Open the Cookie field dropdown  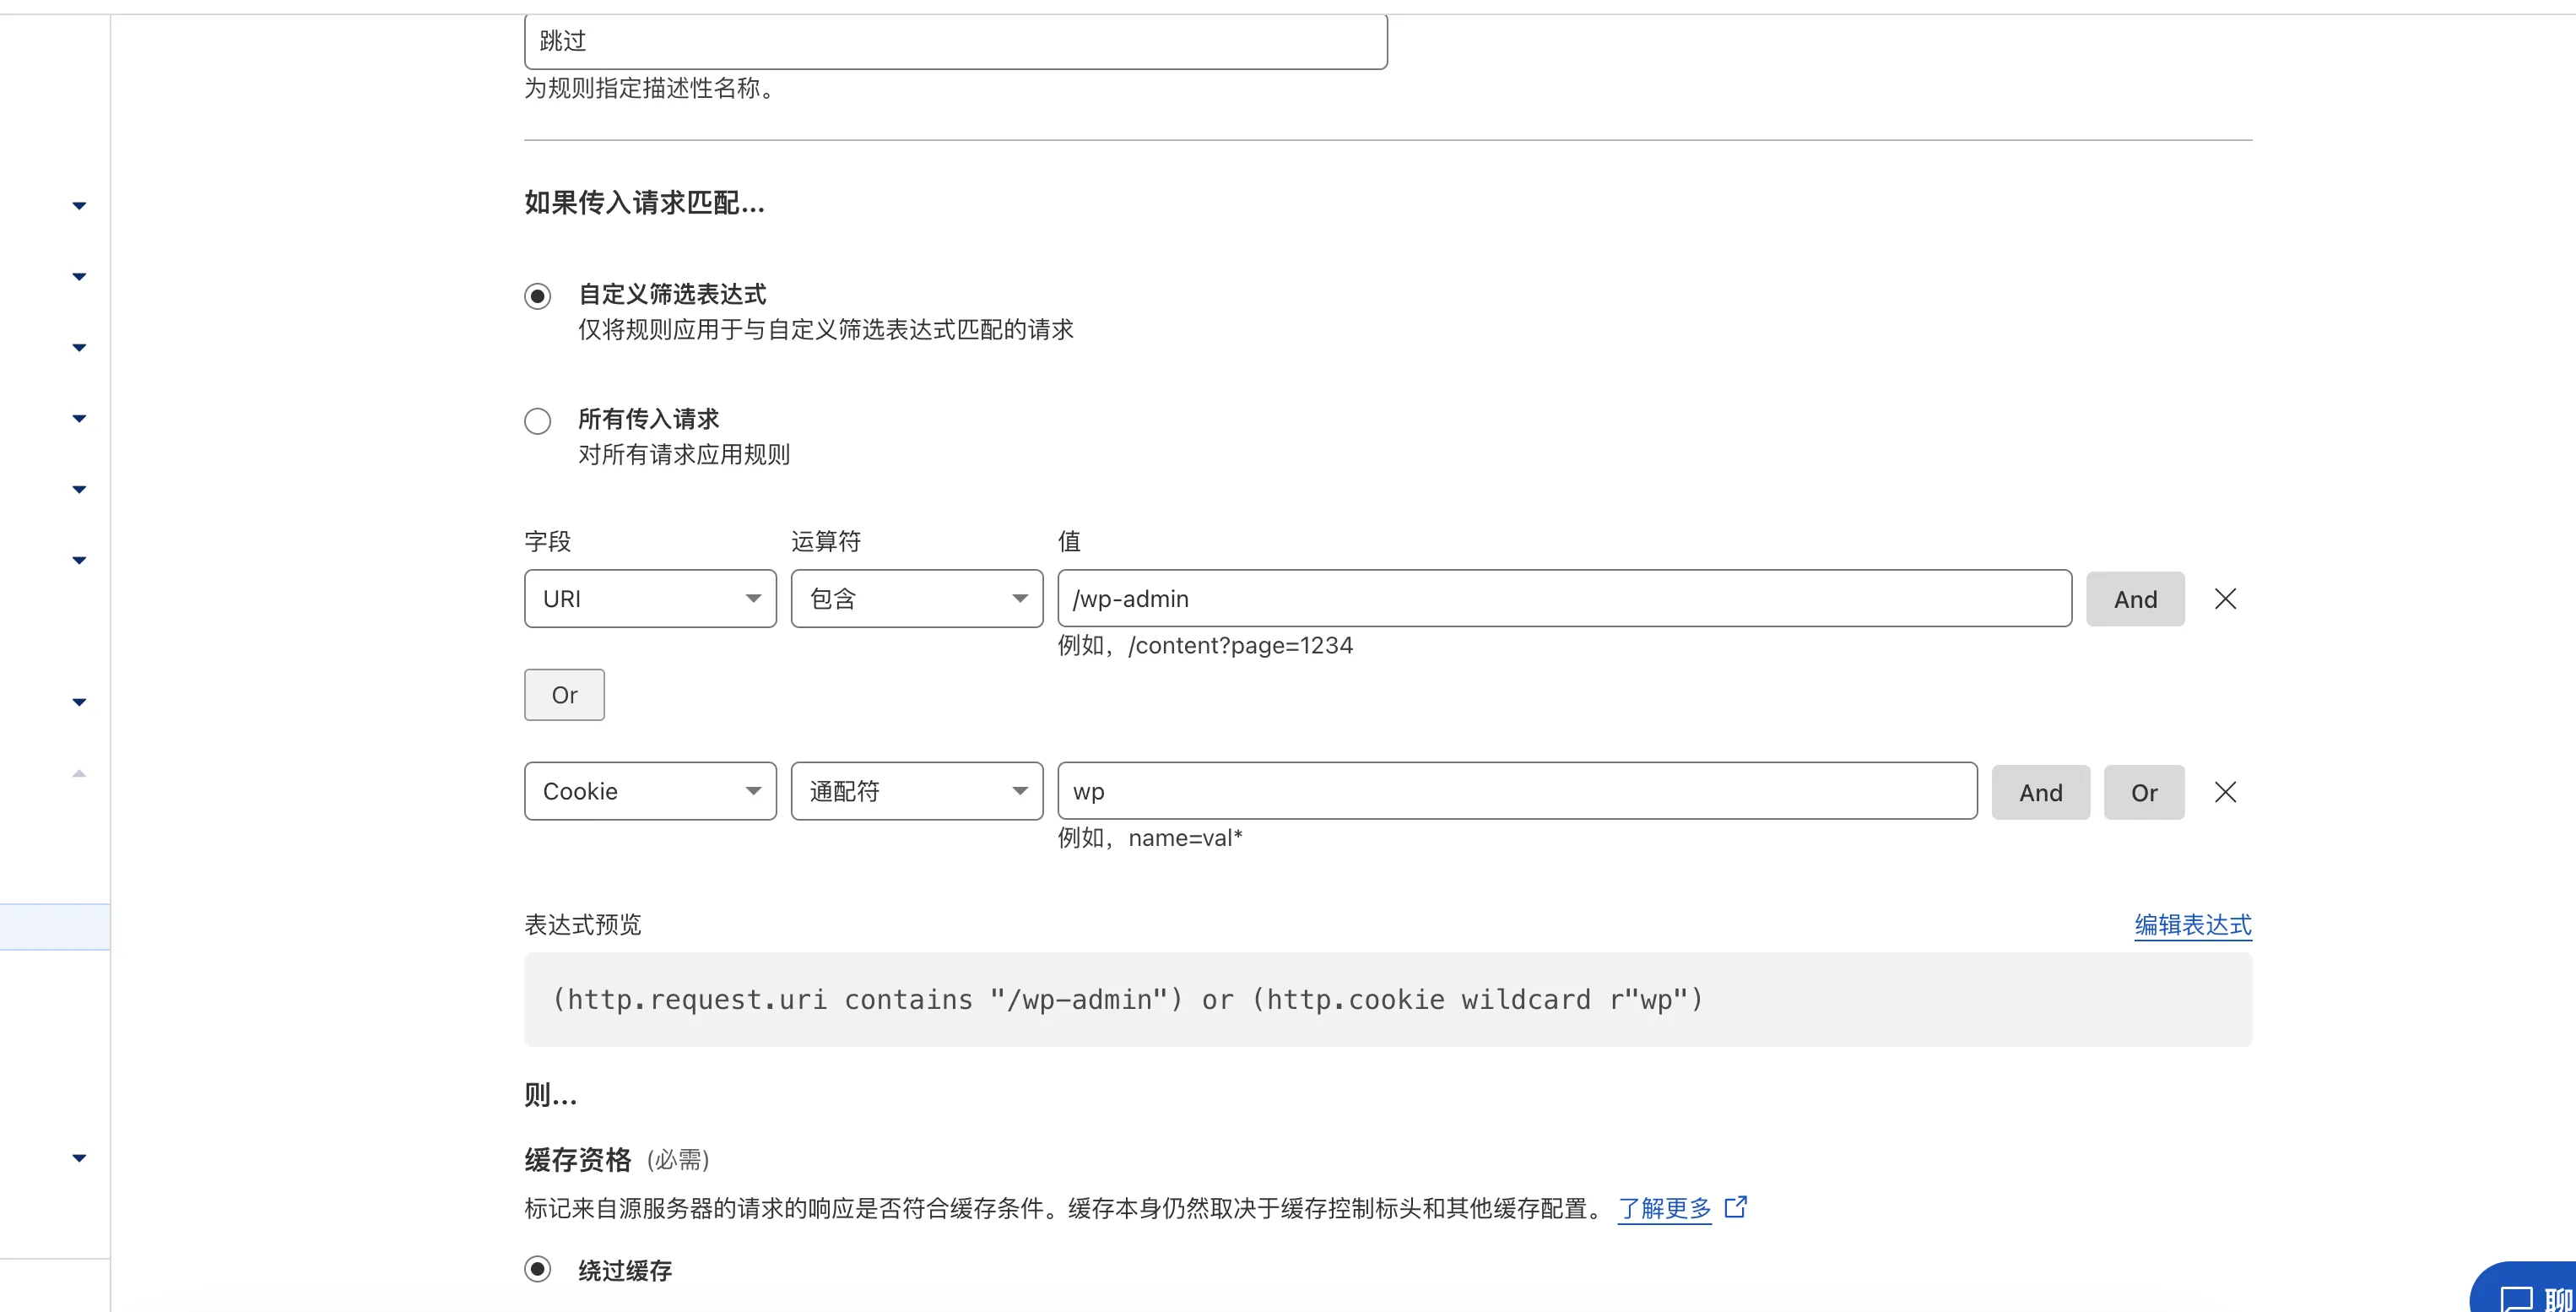[x=650, y=792]
